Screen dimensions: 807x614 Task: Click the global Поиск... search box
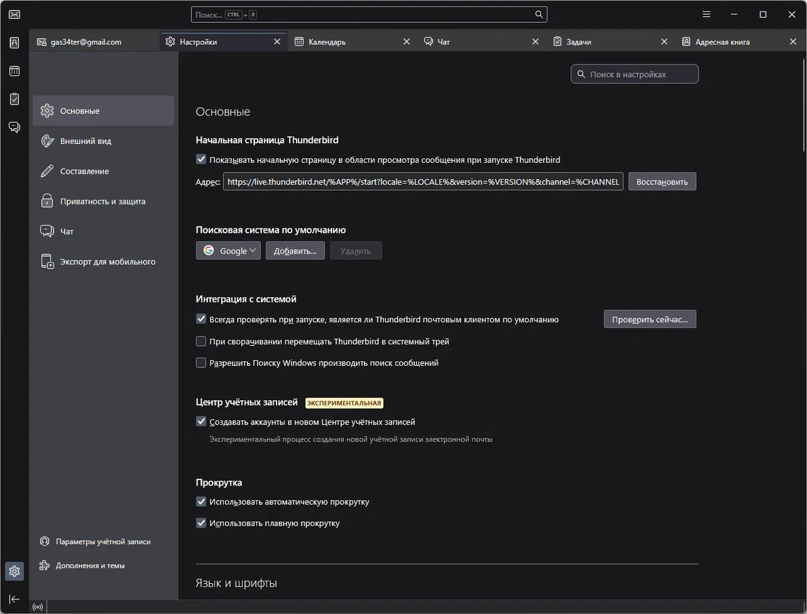coord(369,14)
